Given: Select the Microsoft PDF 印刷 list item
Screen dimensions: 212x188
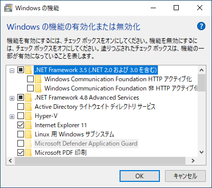Looking at the screenshot, I should click(x=61, y=153).
